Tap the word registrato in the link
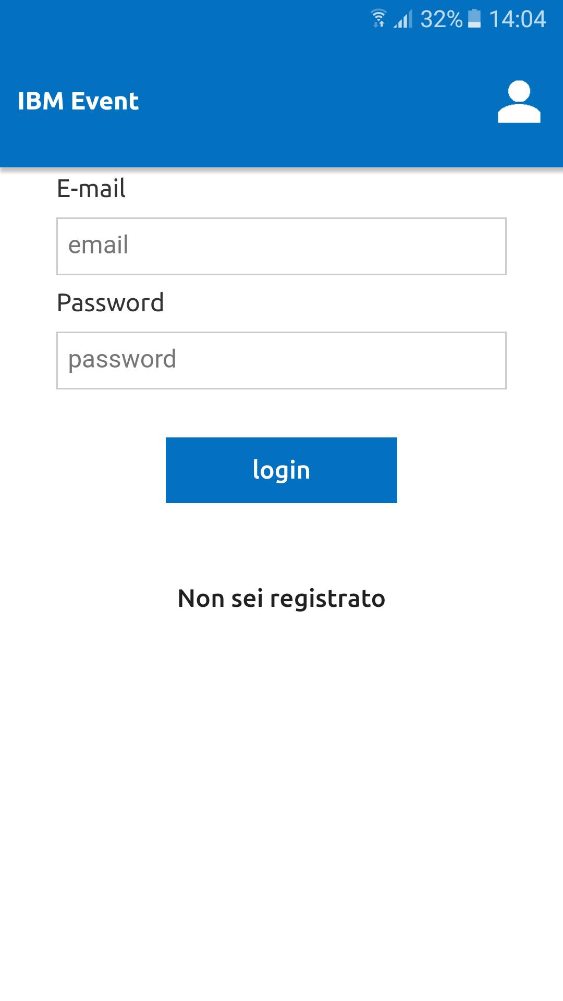563x1001 pixels. pos(327,599)
